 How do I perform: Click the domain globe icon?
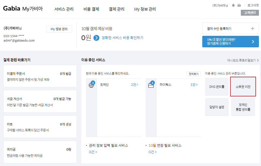click(x=91, y=85)
